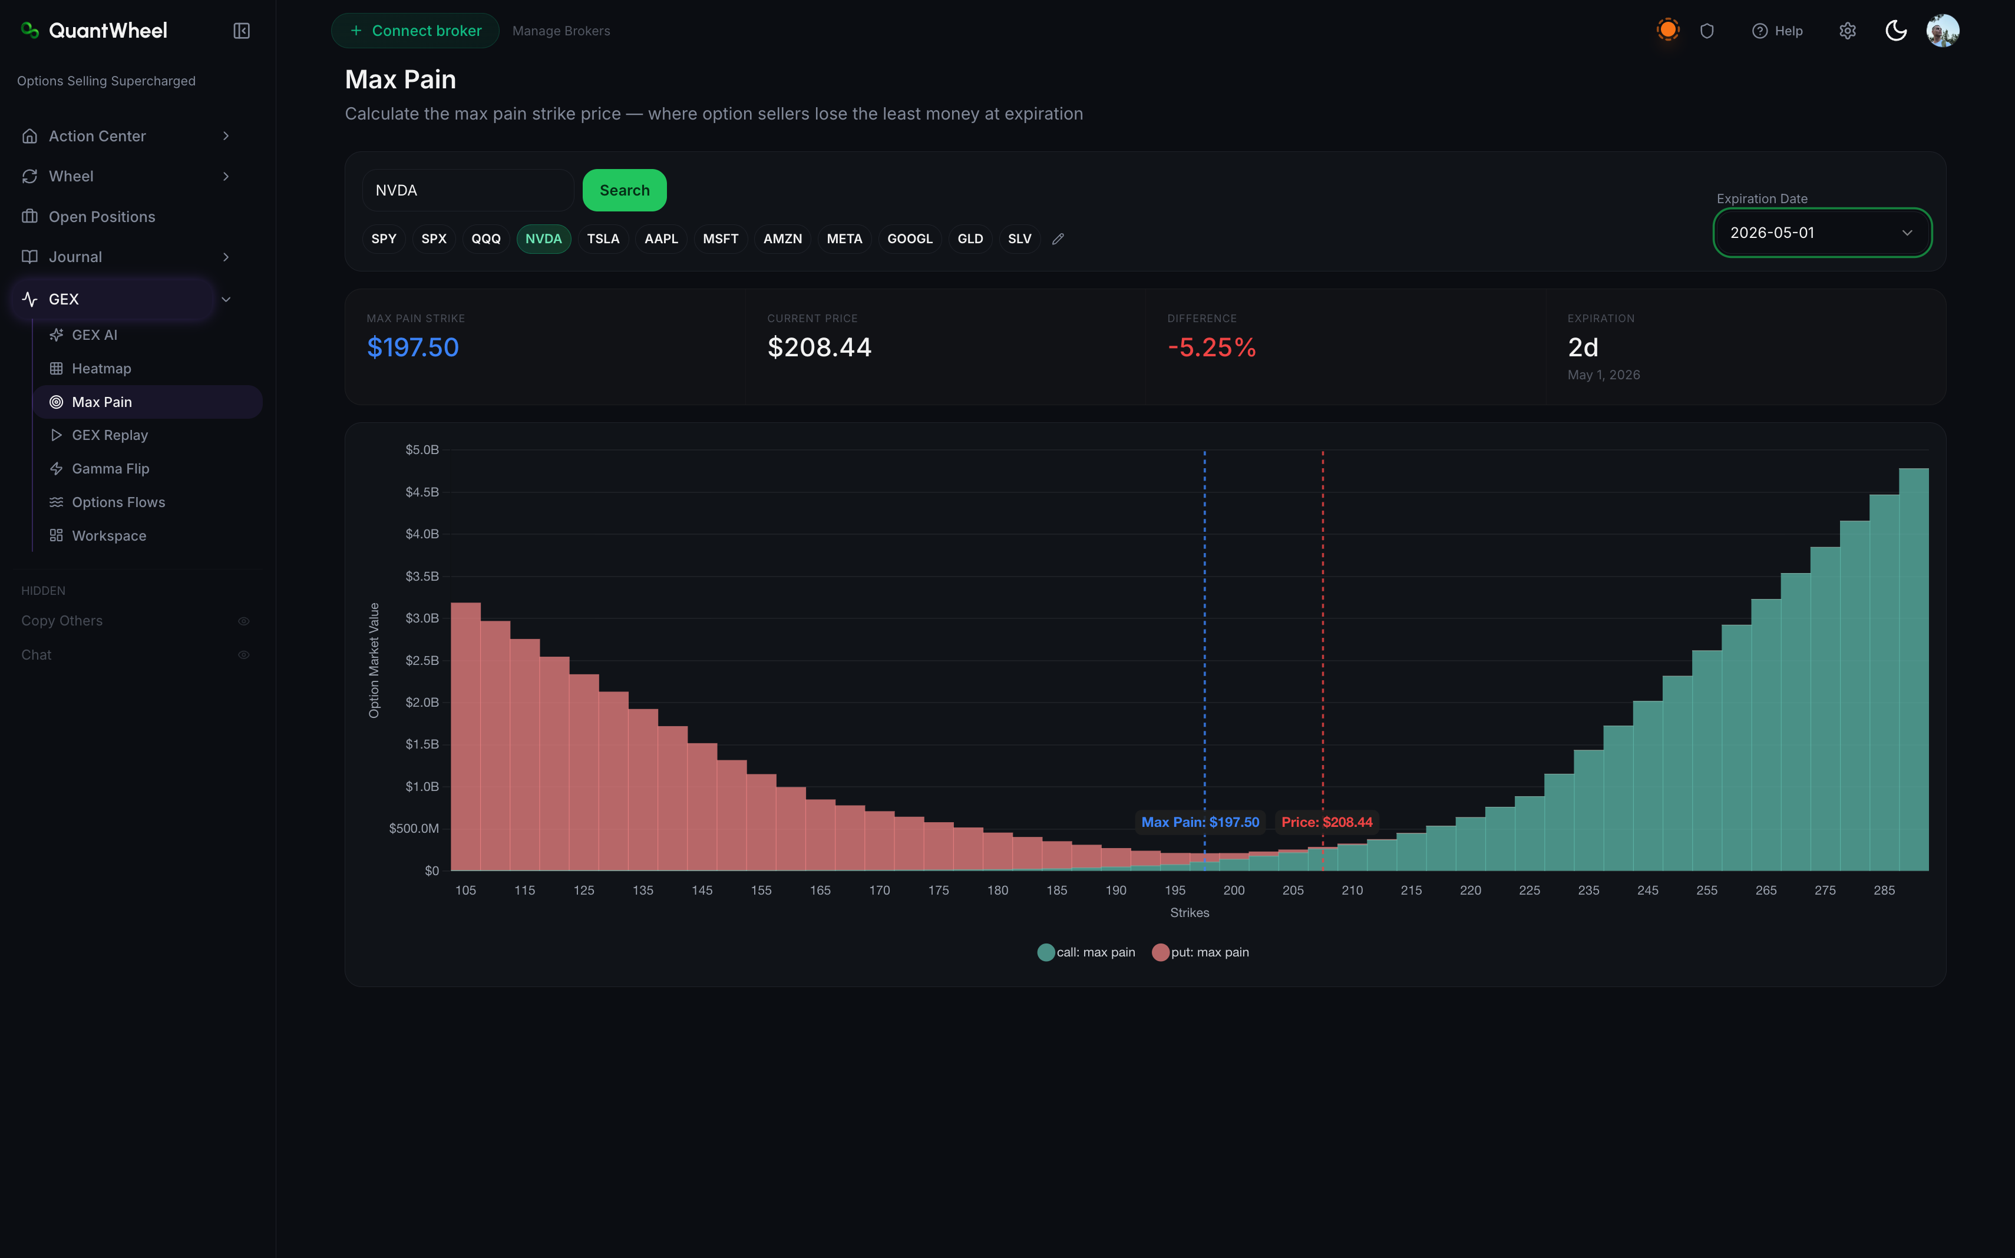
Task: Collapse the GEX submenu chevron
Action: point(226,300)
